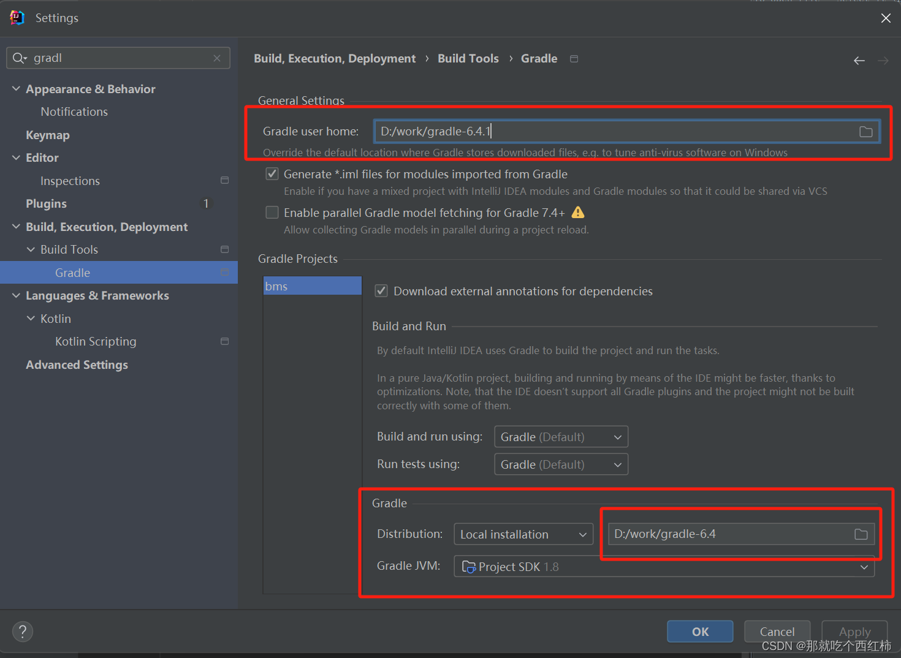901x658 pixels.
Task: Clear the gradl search text
Action: 217,58
